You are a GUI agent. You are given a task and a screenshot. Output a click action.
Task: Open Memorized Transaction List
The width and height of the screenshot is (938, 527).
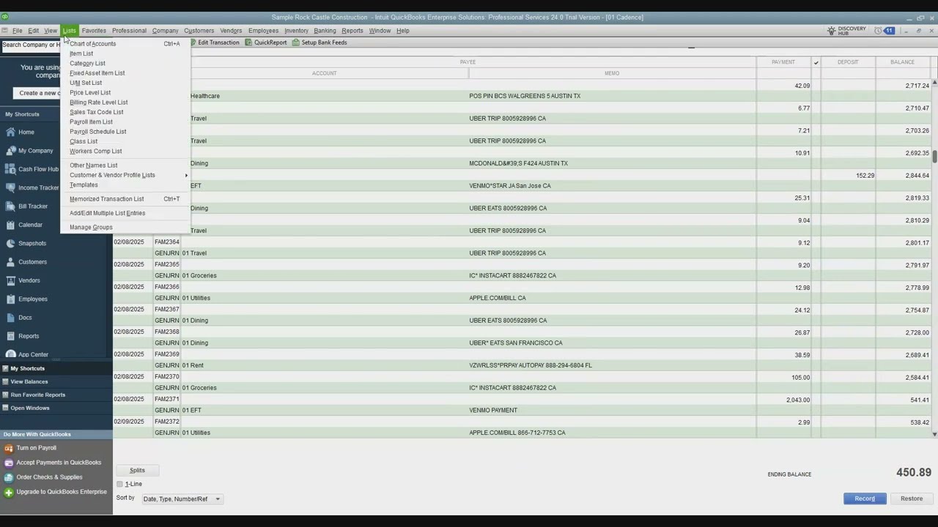point(125,199)
